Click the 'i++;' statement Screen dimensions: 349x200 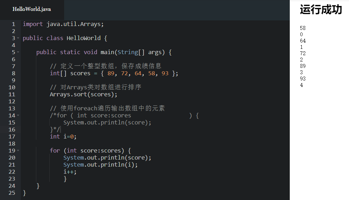pos(70,172)
